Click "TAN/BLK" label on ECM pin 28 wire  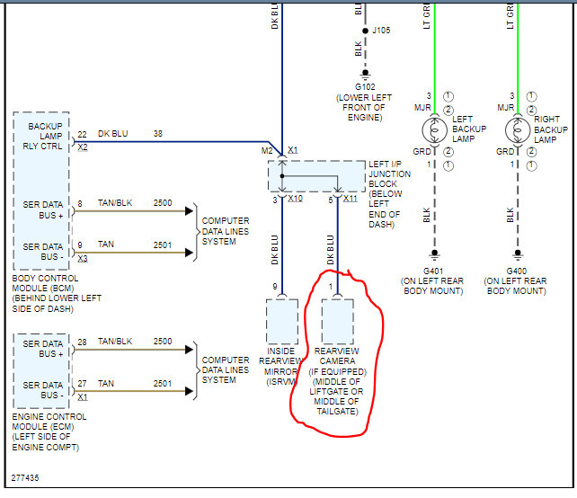pos(115,342)
